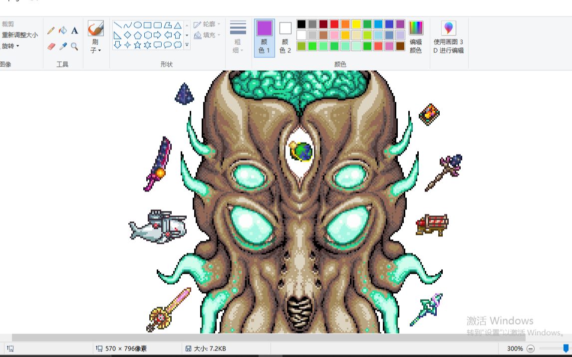This screenshot has width=572, height=357.
Task: Open the Rotate (旋转) dropdown
Action: pos(10,46)
